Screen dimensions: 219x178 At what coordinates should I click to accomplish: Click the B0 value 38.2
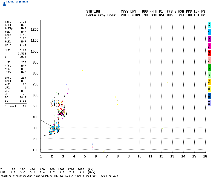[23, 97]
